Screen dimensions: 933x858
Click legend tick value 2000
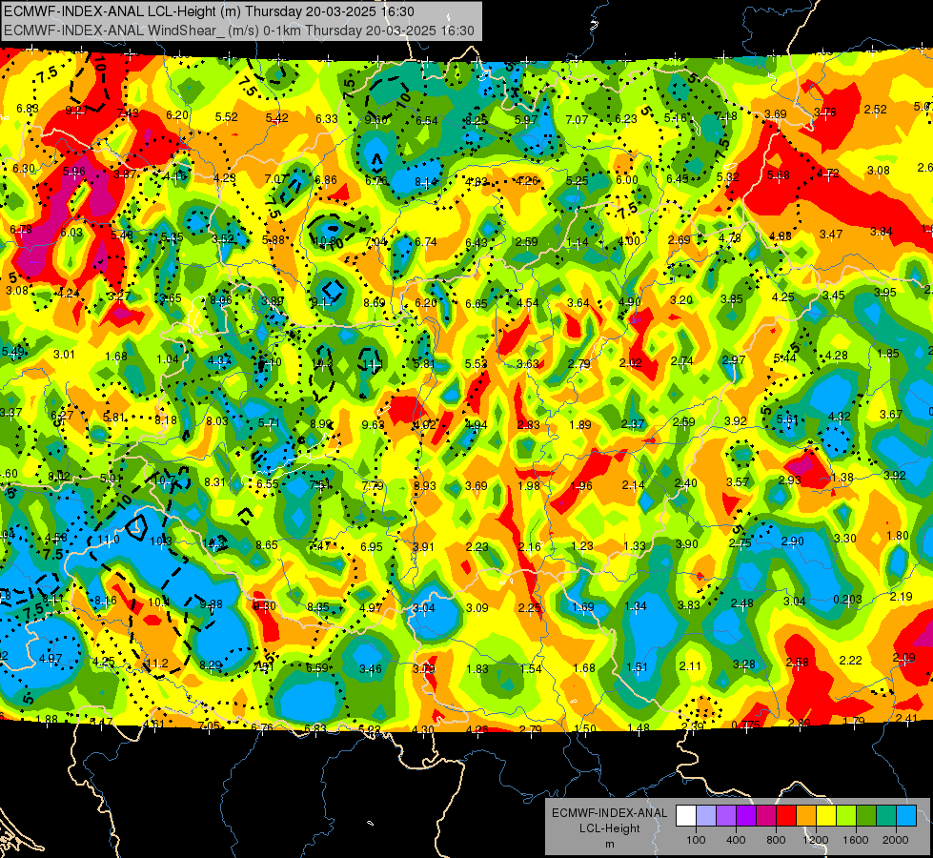click(x=895, y=840)
